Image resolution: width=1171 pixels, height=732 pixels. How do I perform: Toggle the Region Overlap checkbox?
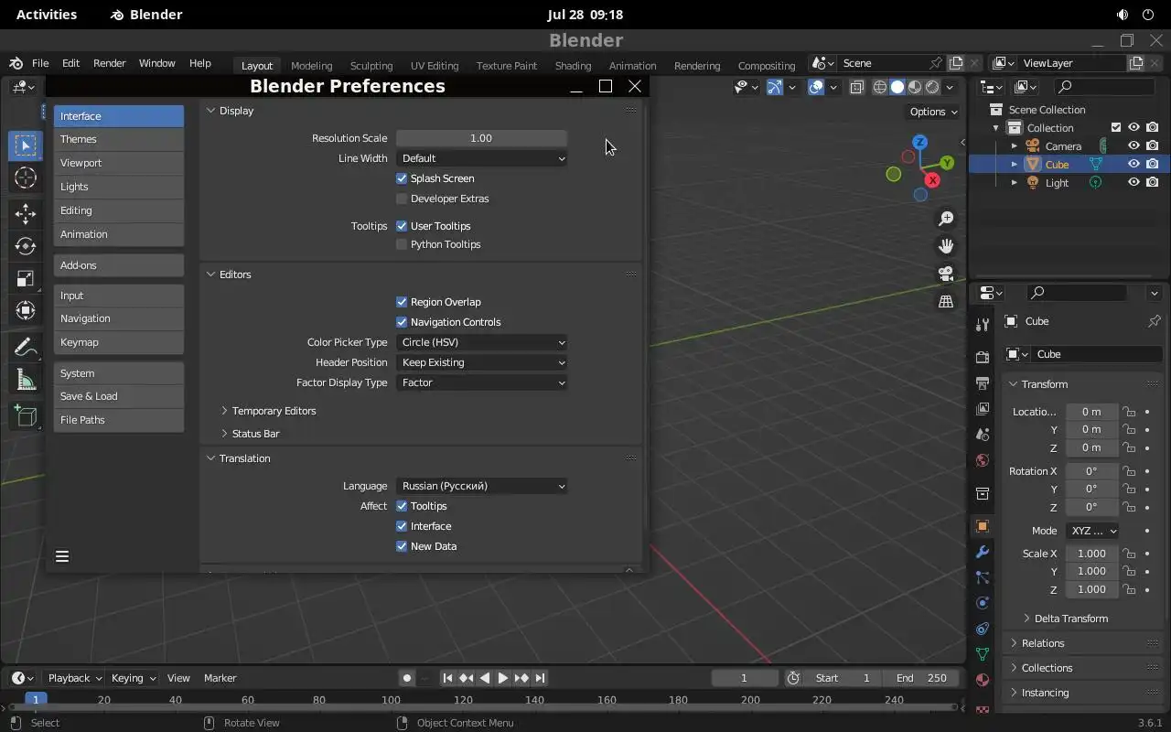(x=402, y=302)
